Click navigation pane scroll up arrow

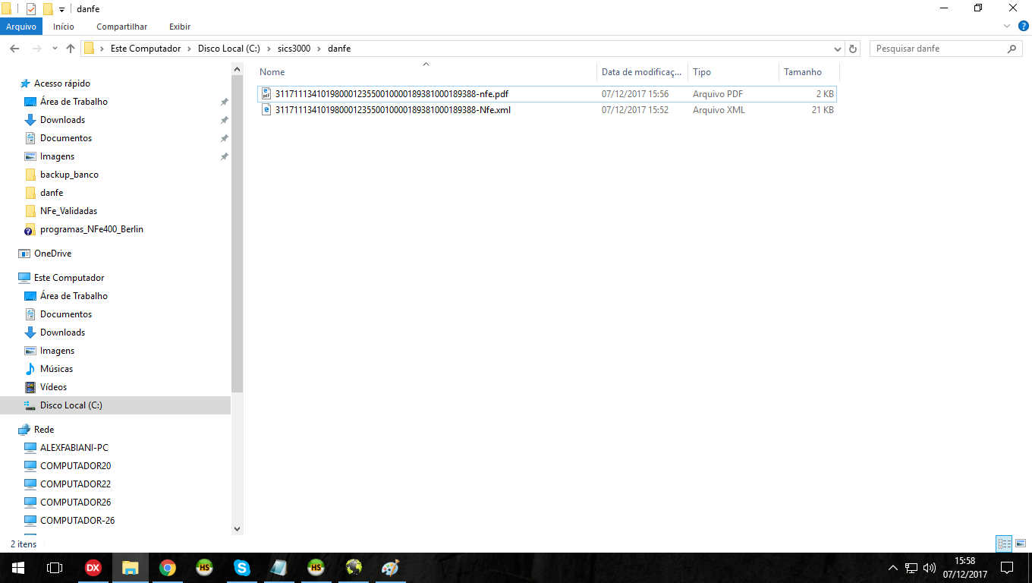pyautogui.click(x=237, y=69)
